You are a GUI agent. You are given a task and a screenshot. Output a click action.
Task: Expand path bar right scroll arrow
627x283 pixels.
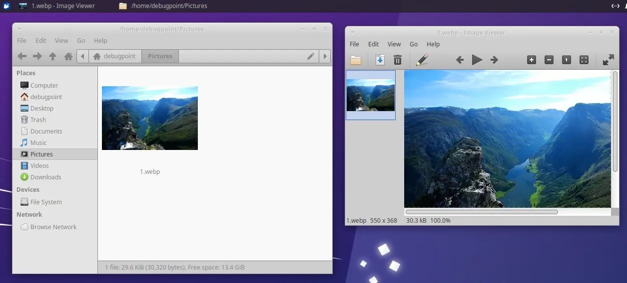pos(325,56)
